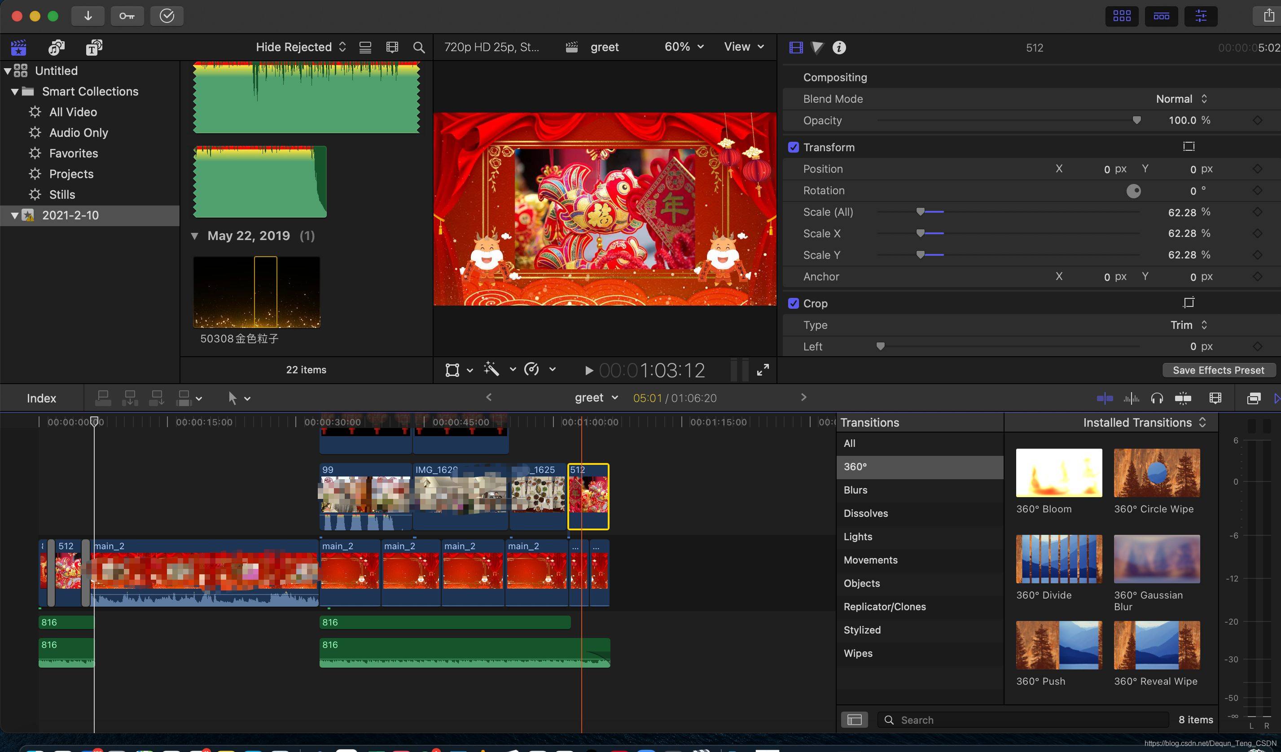Open the viewer 60% zoom dropdown

coord(684,47)
